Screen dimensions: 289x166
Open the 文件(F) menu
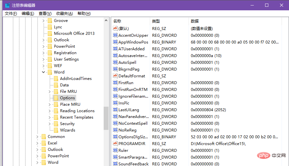point(11,14)
